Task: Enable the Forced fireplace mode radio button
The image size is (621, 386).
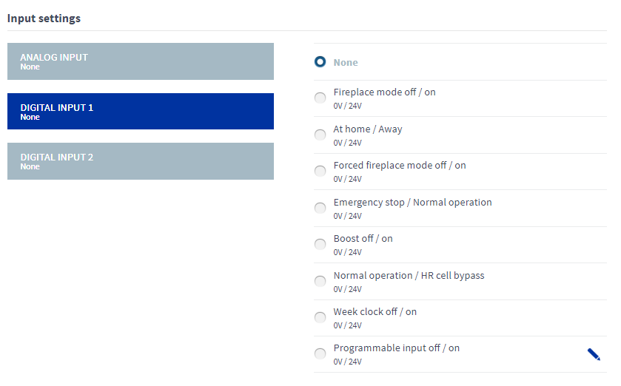Action: tap(320, 172)
